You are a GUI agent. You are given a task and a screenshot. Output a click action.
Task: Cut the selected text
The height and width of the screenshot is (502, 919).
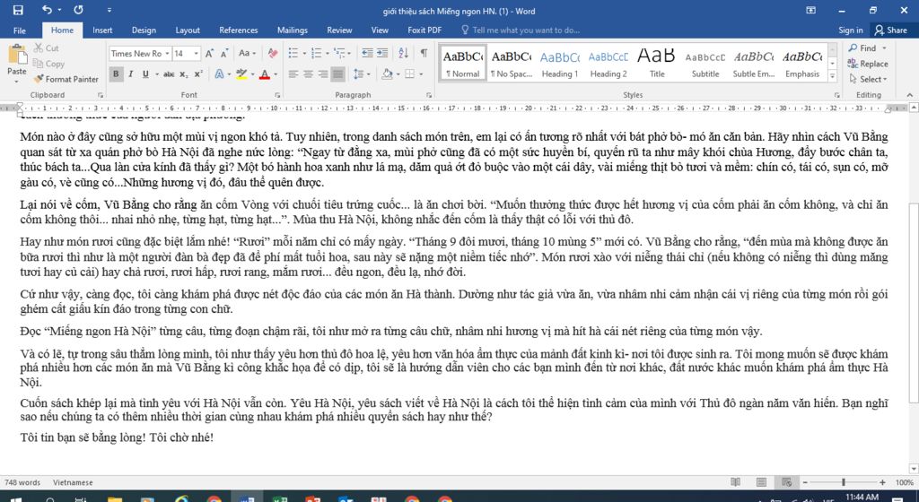pos(47,48)
